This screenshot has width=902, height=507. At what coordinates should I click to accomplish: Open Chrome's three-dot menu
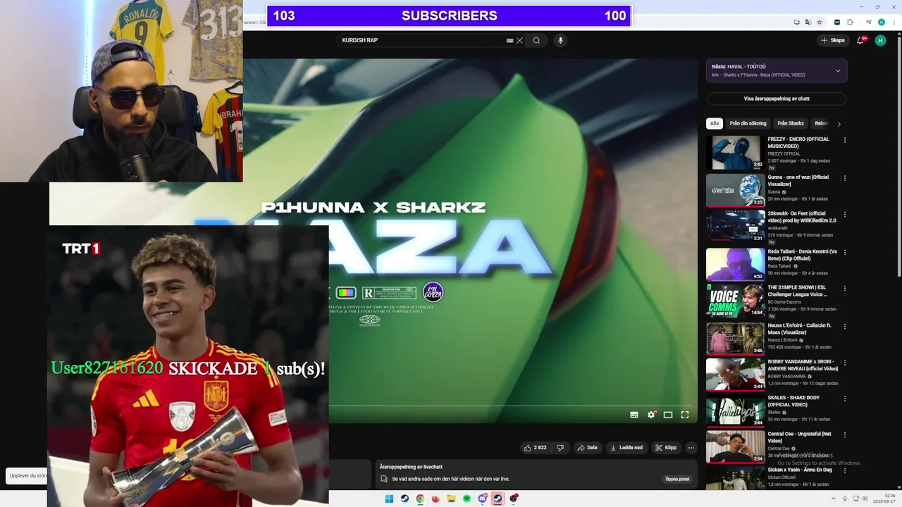[x=894, y=22]
